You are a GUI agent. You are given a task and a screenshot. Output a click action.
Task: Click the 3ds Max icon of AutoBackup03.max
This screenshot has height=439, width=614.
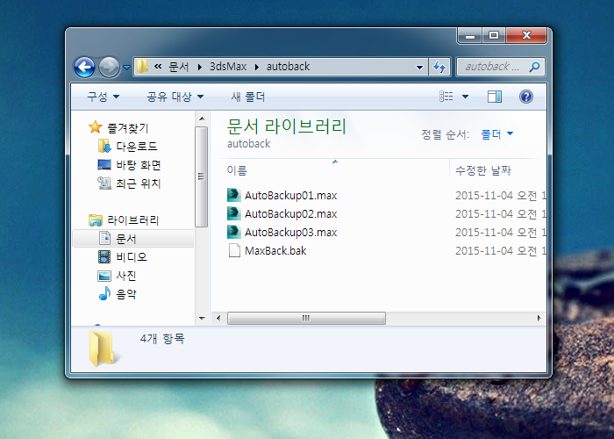pyautogui.click(x=234, y=232)
